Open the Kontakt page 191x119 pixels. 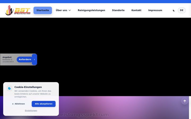(136, 10)
